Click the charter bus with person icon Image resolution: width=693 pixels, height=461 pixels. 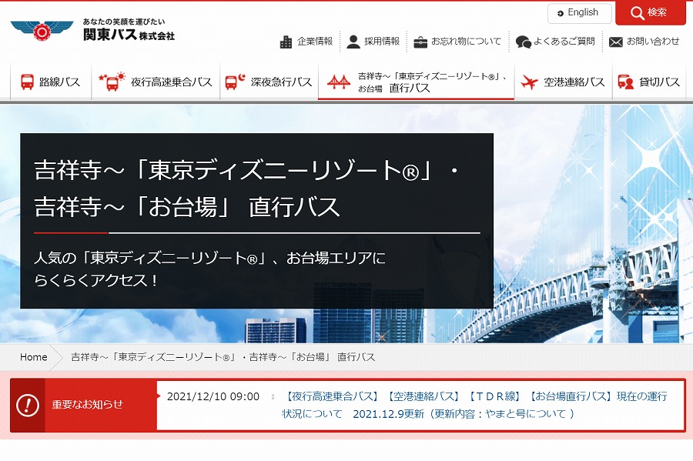click(625, 82)
